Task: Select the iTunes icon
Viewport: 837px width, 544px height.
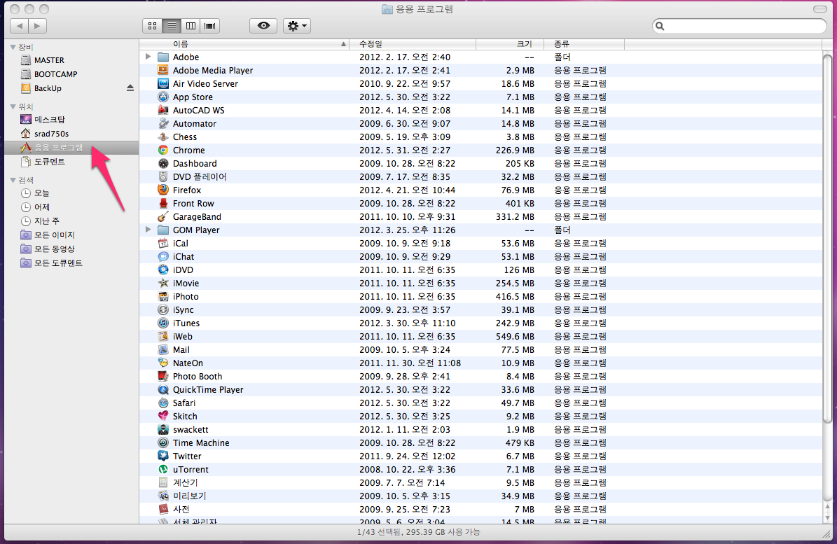Action: (x=163, y=323)
